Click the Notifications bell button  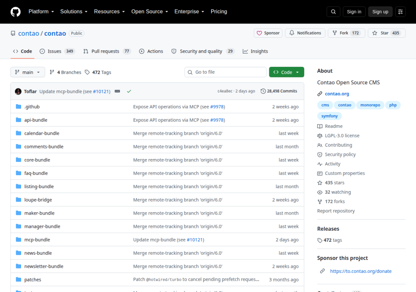[x=305, y=33]
